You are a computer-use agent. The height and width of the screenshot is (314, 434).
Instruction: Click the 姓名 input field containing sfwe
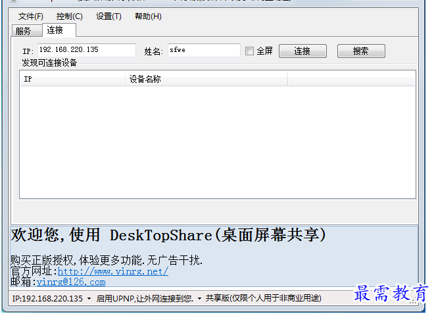(x=204, y=50)
